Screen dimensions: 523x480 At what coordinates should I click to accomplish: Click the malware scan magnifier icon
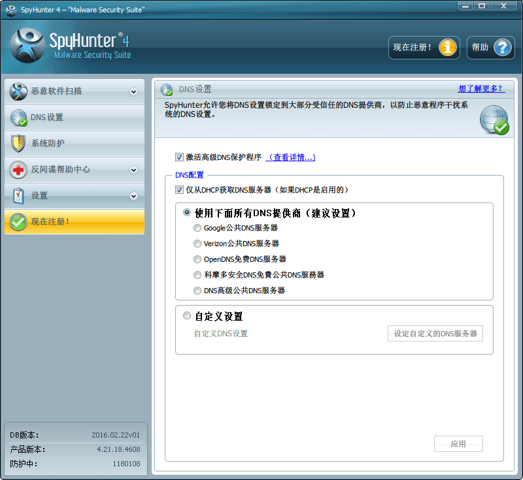point(18,91)
